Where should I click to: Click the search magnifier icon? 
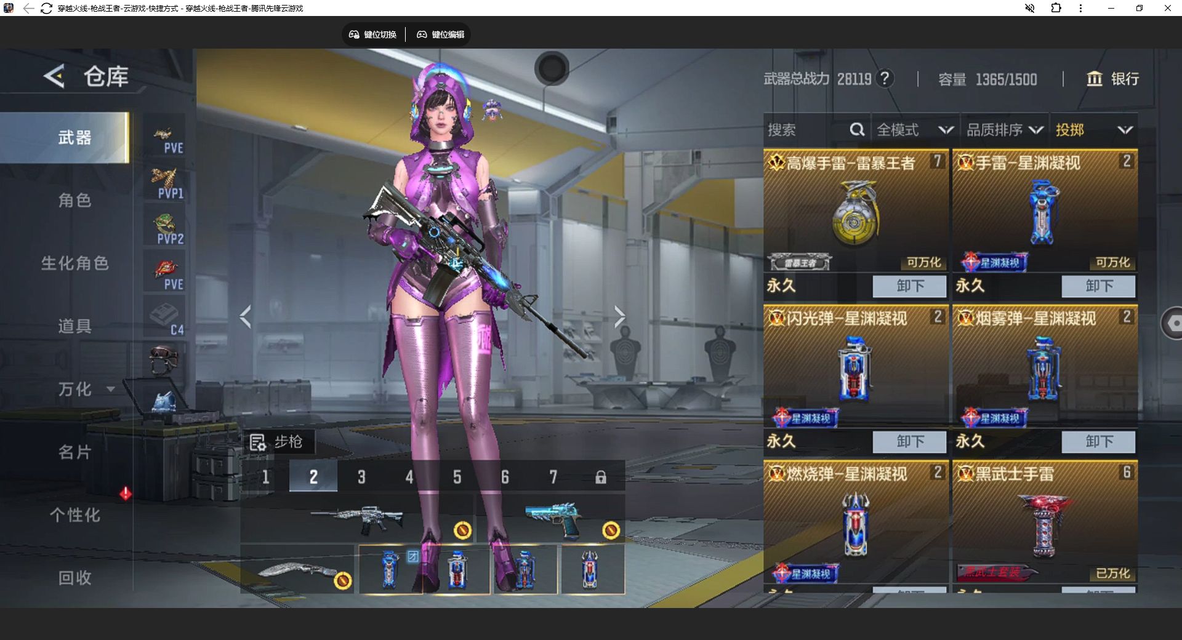[857, 130]
